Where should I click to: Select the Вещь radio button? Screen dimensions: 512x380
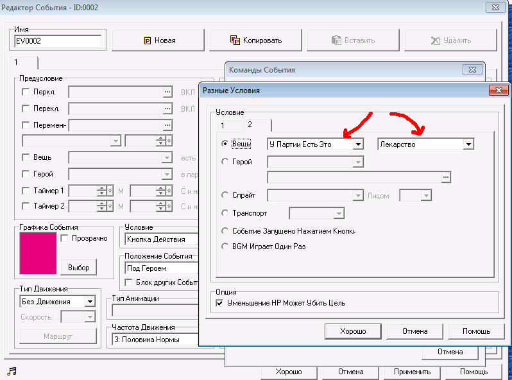click(225, 143)
